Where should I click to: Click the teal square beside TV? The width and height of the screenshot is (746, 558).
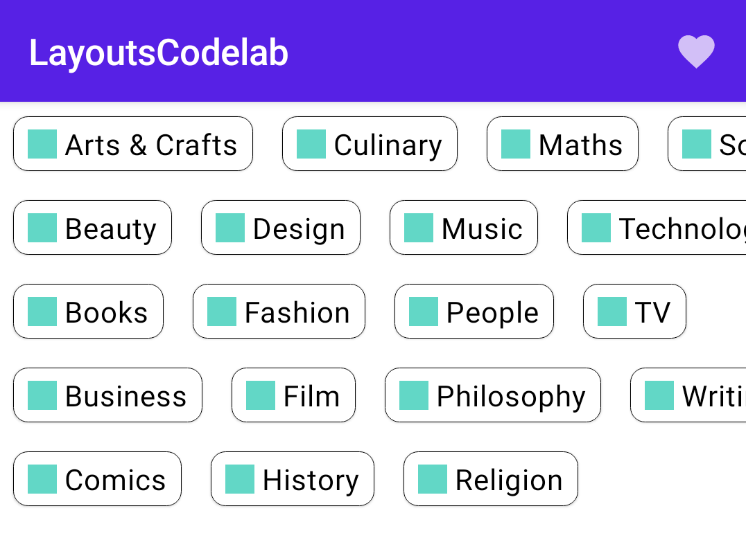point(612,312)
